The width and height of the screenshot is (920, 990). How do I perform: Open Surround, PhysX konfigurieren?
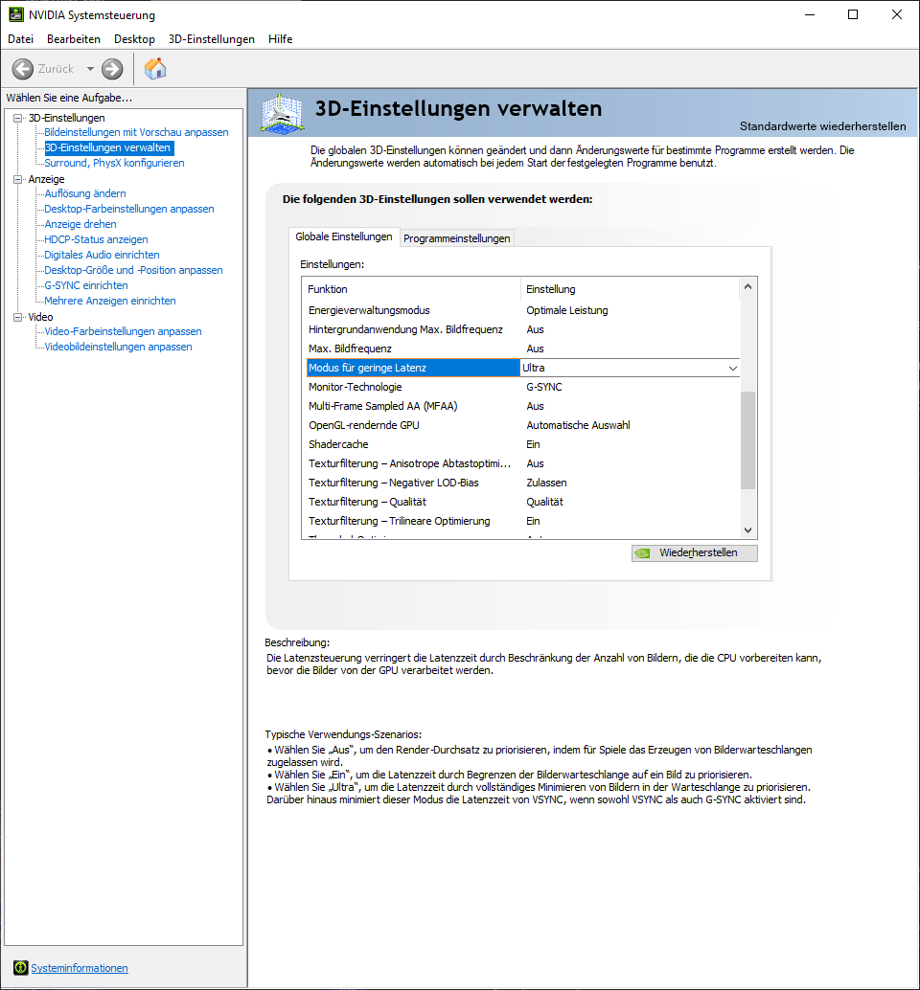click(114, 163)
